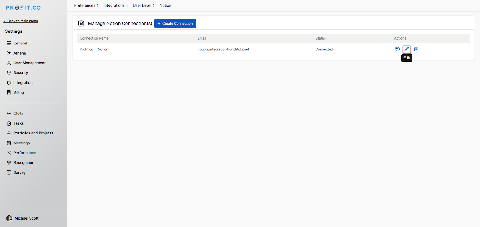Click the Email column header
Image resolution: width=480 pixels, height=227 pixels.
point(202,38)
